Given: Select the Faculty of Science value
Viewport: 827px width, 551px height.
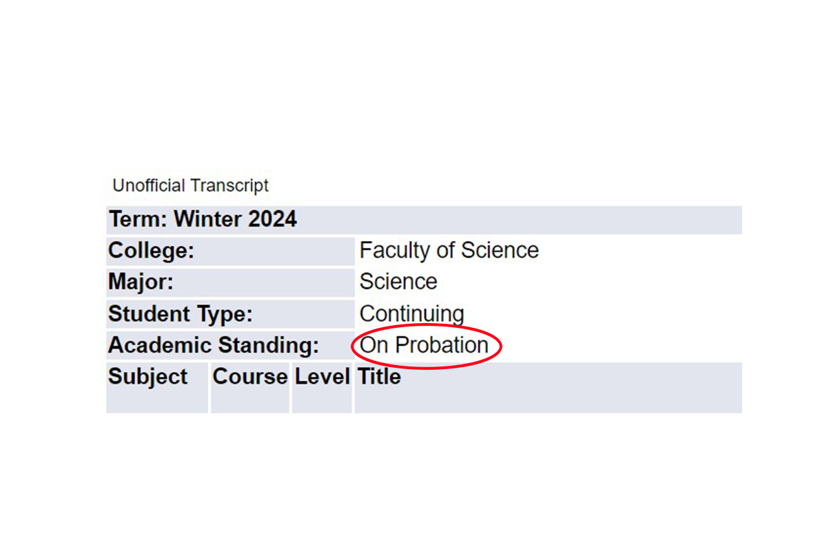Looking at the screenshot, I should (x=449, y=251).
